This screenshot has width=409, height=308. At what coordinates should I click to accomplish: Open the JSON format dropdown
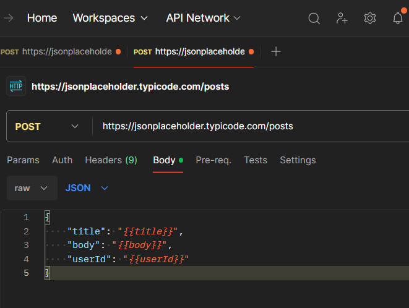pos(87,188)
